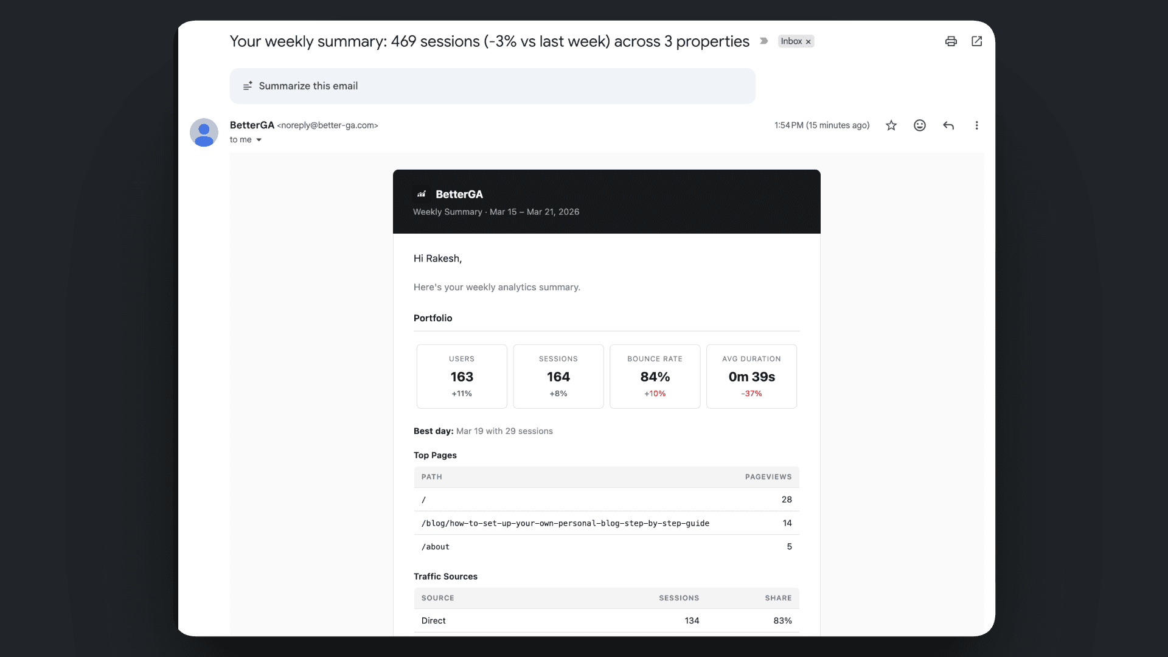Click the BetterGA title in the dark header
Image resolution: width=1168 pixels, height=657 pixels.
pyautogui.click(x=459, y=194)
